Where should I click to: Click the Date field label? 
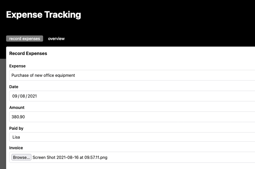14,87
